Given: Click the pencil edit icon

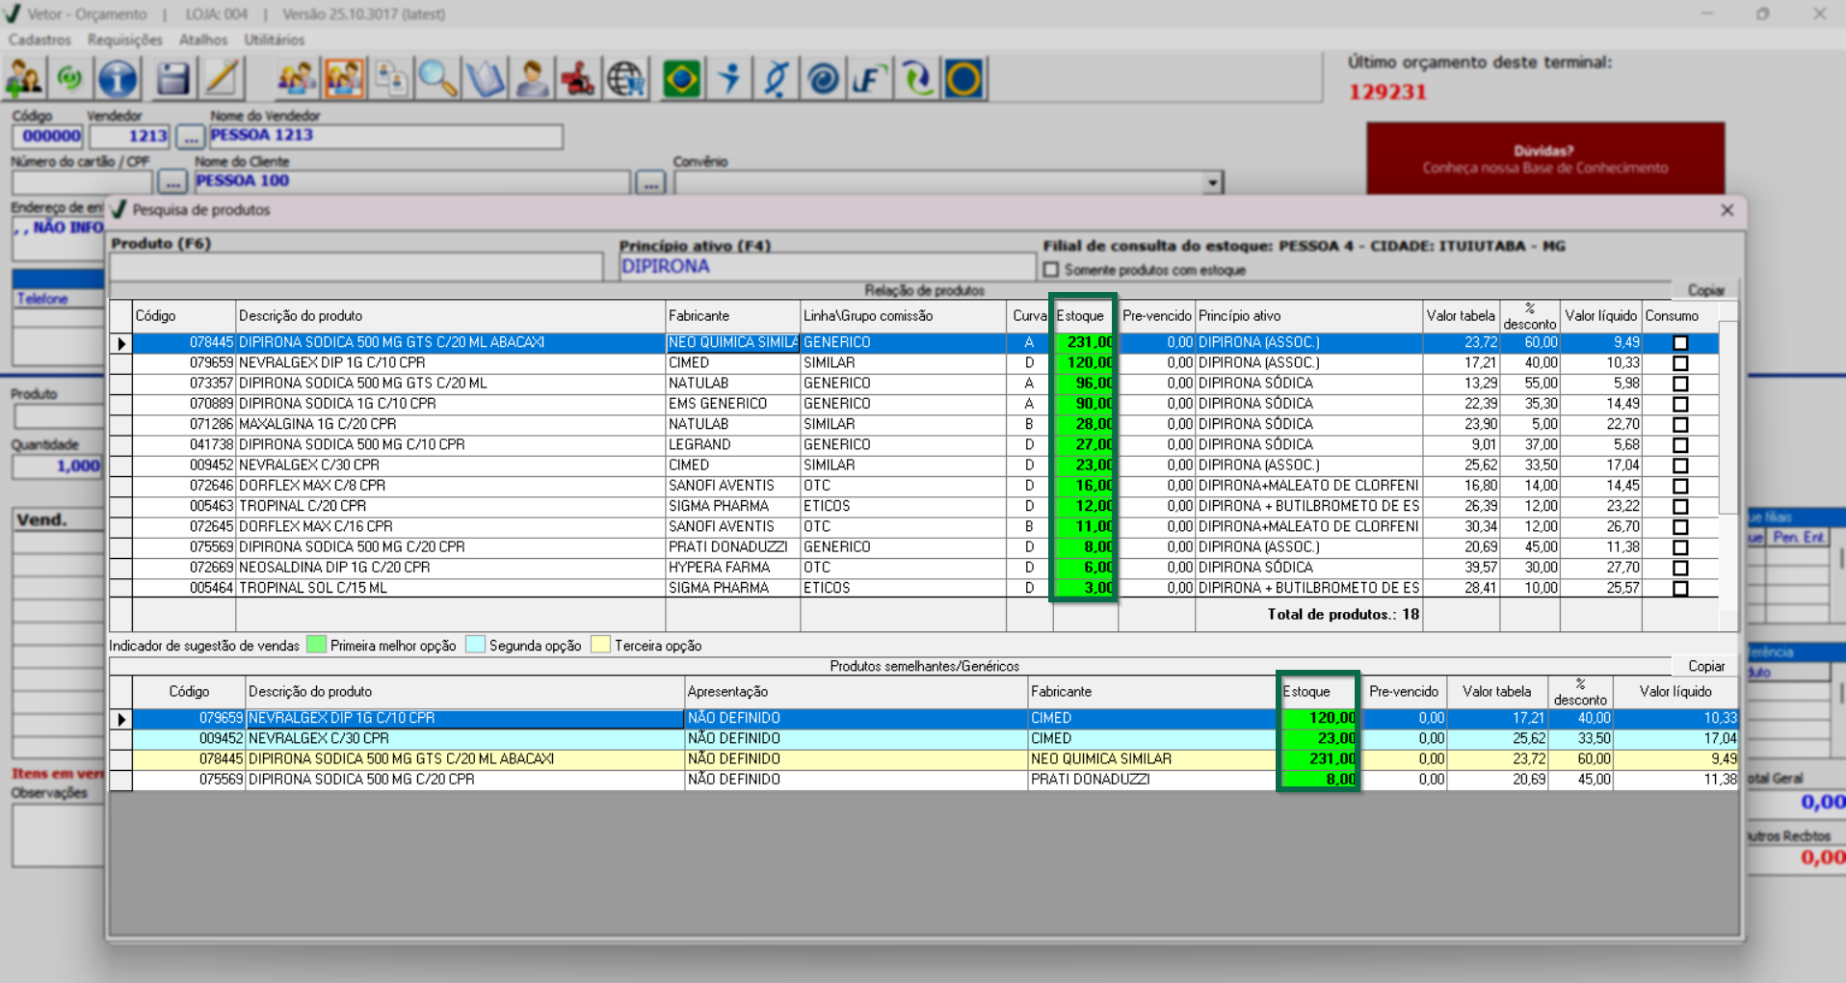Looking at the screenshot, I should tap(222, 78).
